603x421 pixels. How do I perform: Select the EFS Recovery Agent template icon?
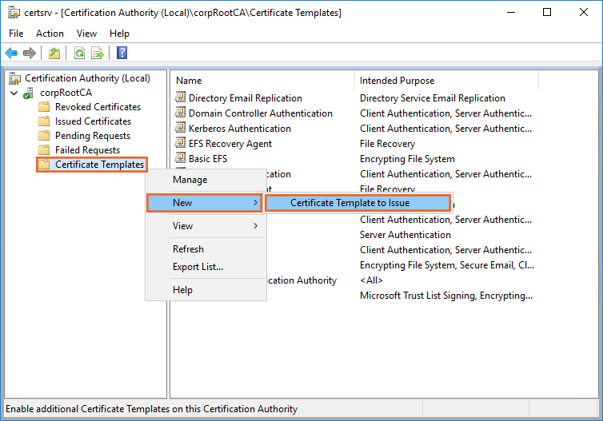(x=181, y=144)
